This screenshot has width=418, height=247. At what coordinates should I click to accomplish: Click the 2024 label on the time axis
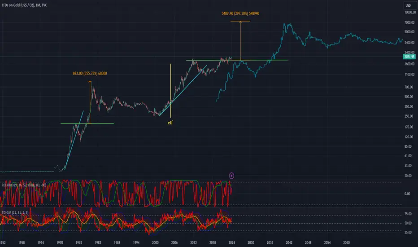232,243
